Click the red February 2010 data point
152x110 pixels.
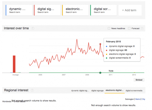pos(100,44)
